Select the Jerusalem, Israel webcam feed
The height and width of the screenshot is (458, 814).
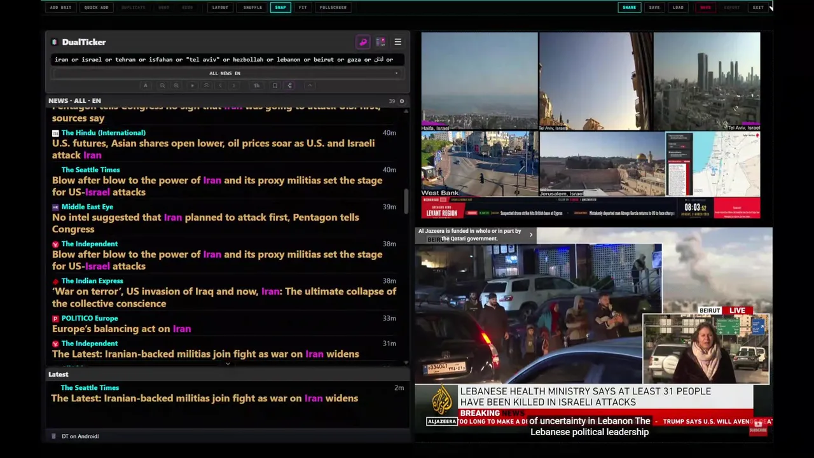tap(602, 164)
